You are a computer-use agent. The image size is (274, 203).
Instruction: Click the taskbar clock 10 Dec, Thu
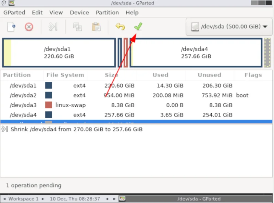tap(75, 199)
